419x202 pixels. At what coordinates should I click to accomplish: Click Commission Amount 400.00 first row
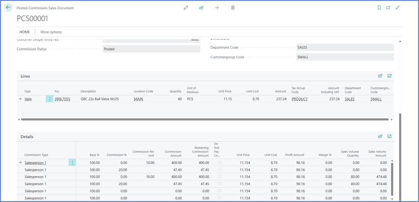[176, 163]
